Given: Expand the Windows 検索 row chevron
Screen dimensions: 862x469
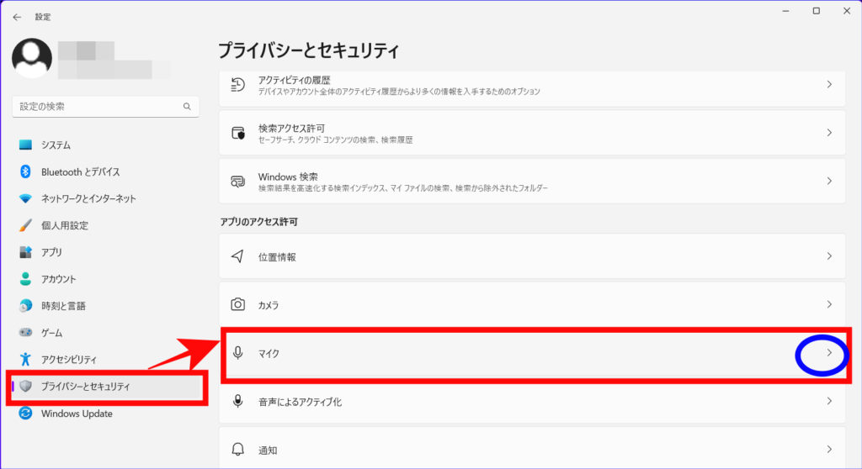Looking at the screenshot, I should click(x=828, y=181).
